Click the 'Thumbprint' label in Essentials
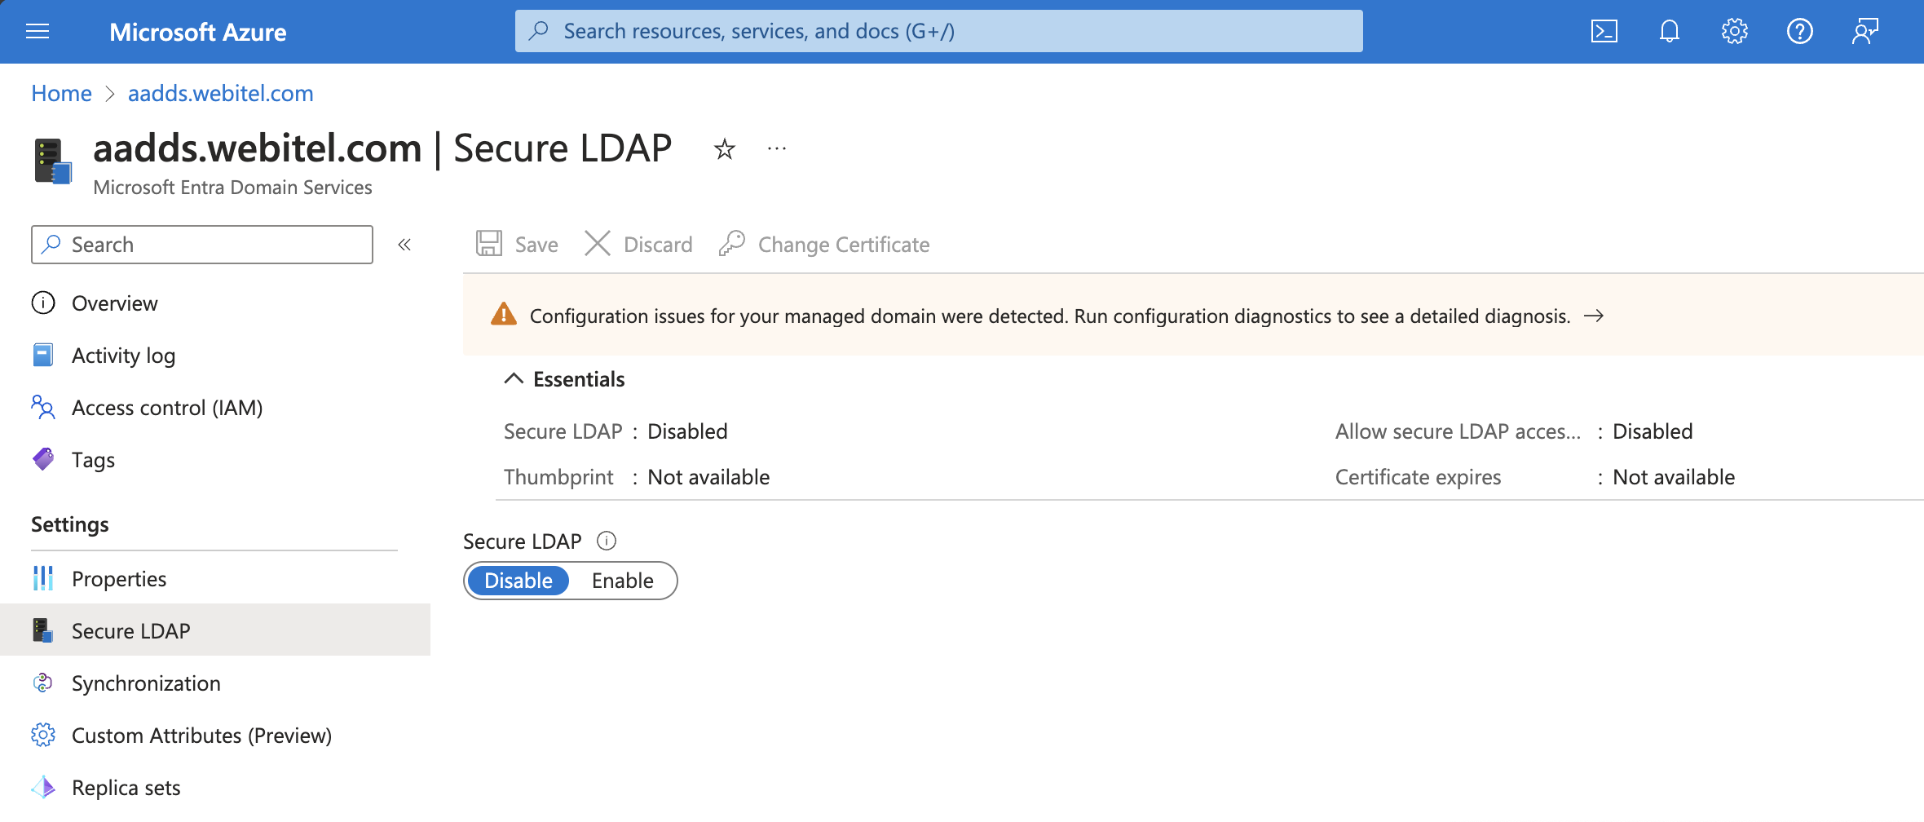This screenshot has width=1924, height=822. 558,477
